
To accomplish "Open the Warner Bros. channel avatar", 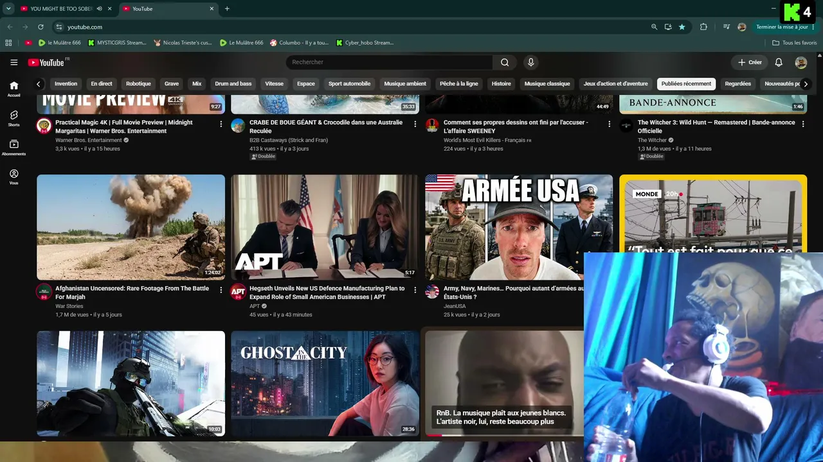I will (44, 125).
